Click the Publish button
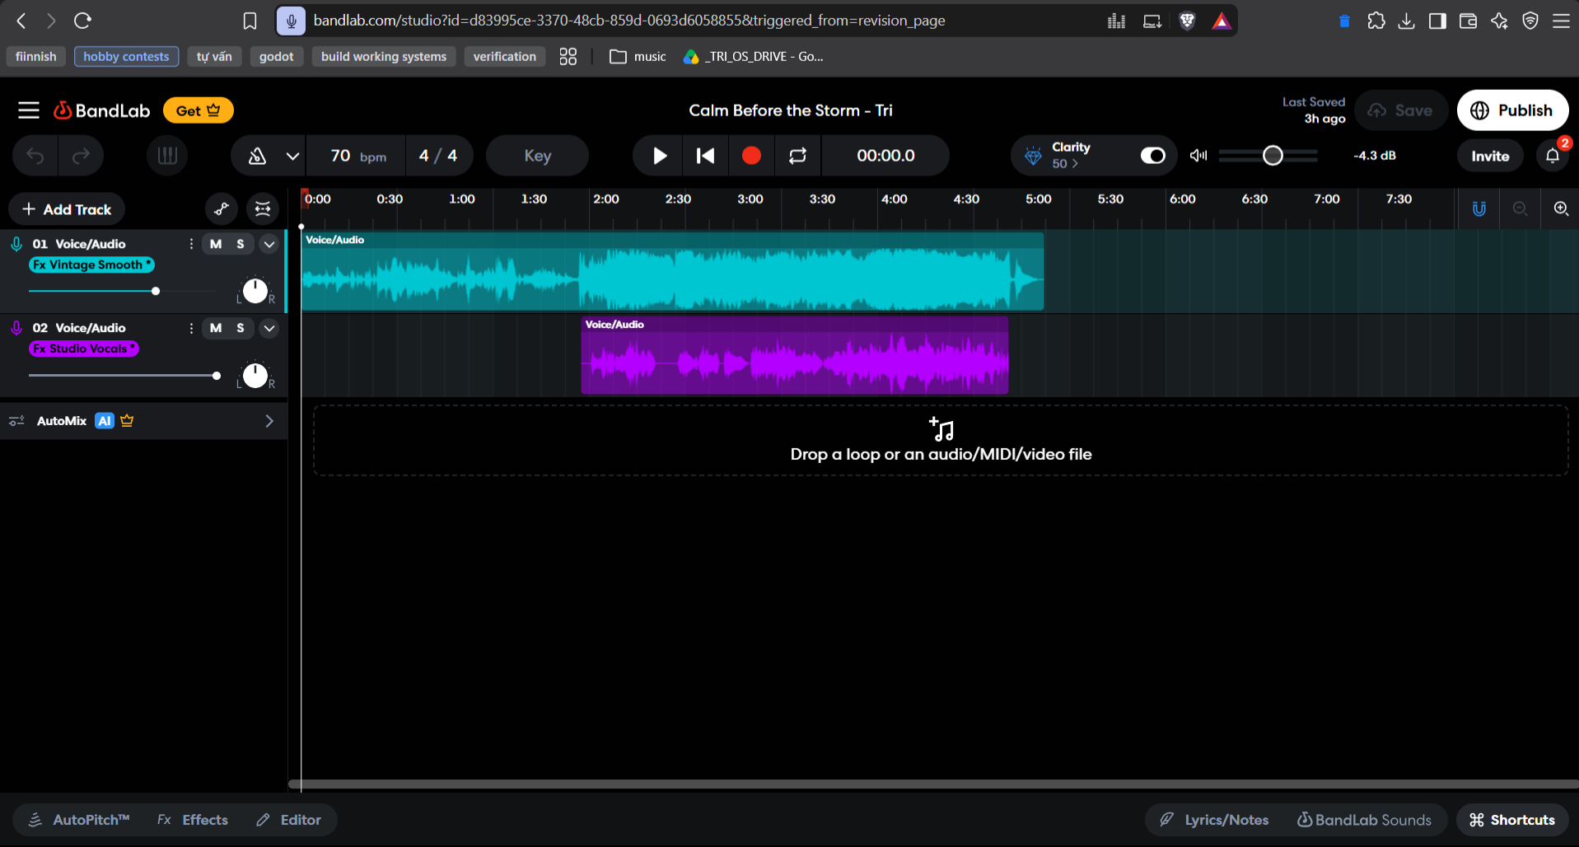Screen dimensions: 1579x847 (x=1512, y=110)
